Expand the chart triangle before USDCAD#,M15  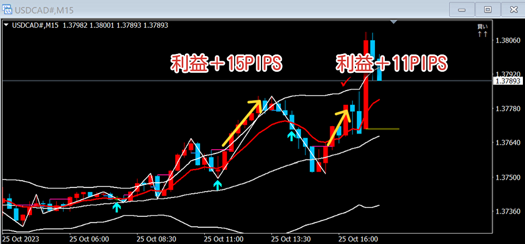(6, 25)
